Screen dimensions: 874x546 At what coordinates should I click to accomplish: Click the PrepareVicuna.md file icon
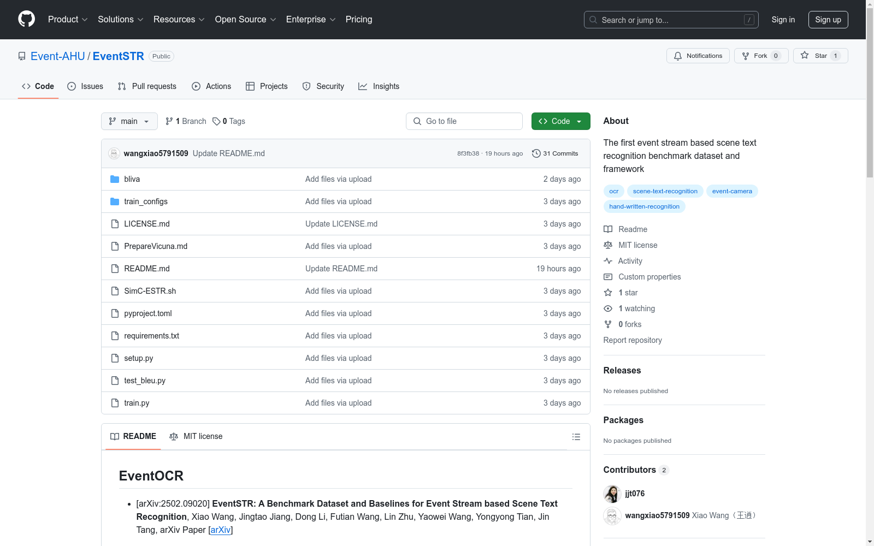(115, 246)
